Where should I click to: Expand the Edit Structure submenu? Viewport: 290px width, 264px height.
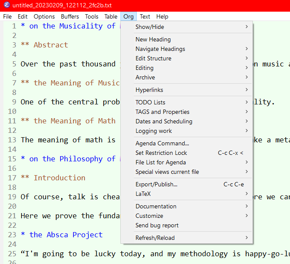153,58
